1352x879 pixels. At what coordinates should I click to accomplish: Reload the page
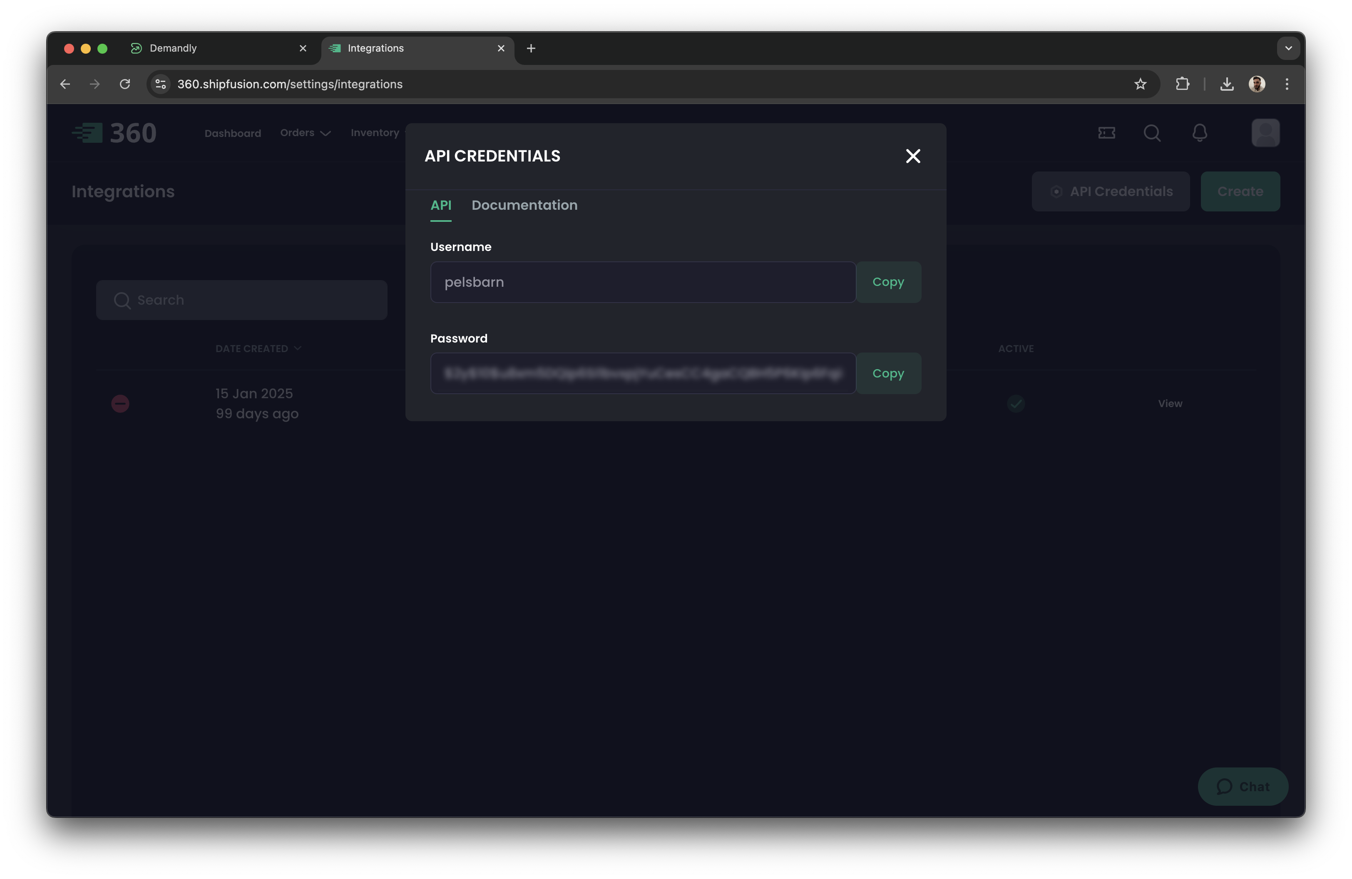126,84
